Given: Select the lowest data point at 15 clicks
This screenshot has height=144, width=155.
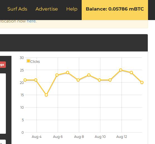Looking at the screenshot, I should tap(46, 95).
